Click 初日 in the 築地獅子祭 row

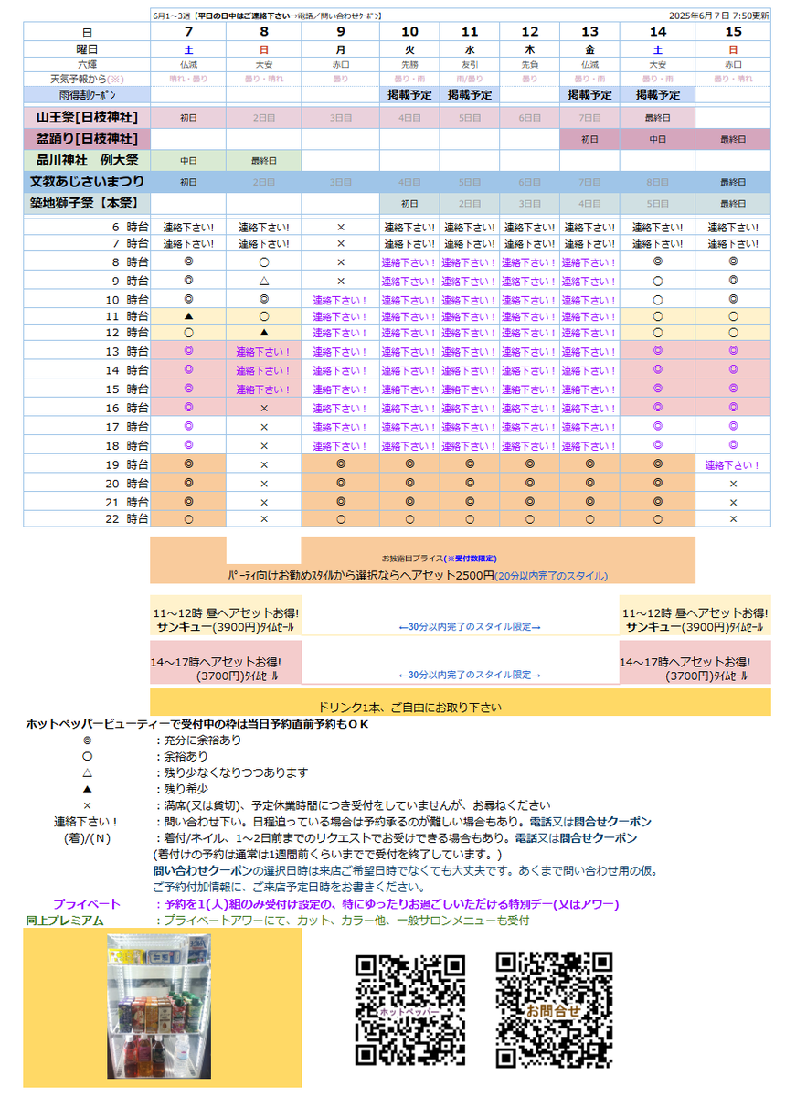409,203
